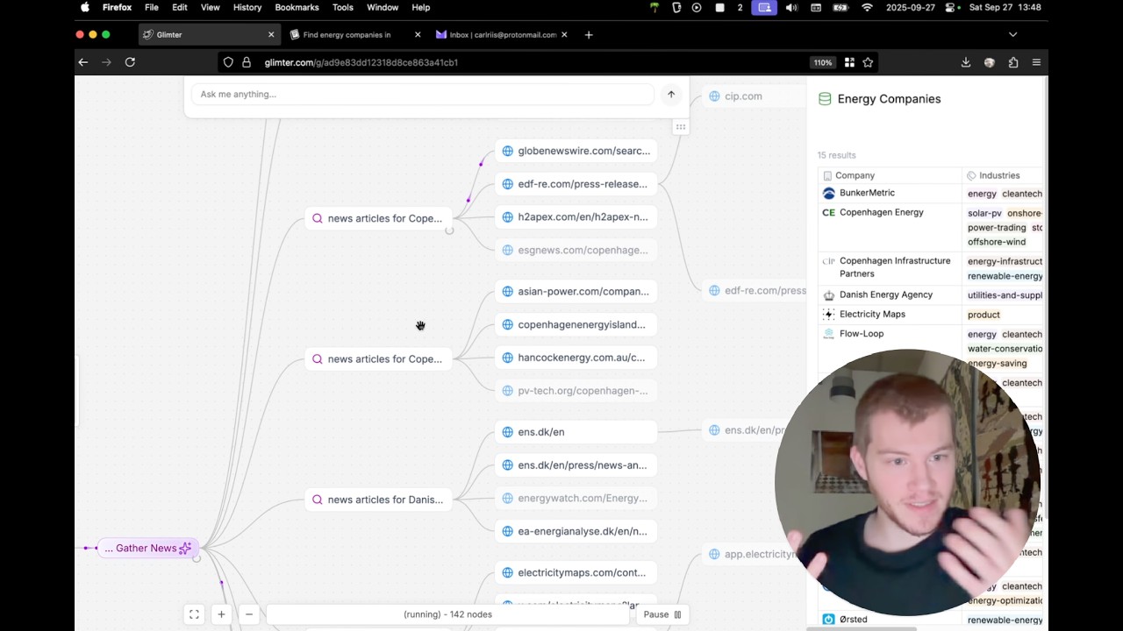Select the ens.dk/en/press/news-an... node
The image size is (1123, 631).
tap(576, 465)
